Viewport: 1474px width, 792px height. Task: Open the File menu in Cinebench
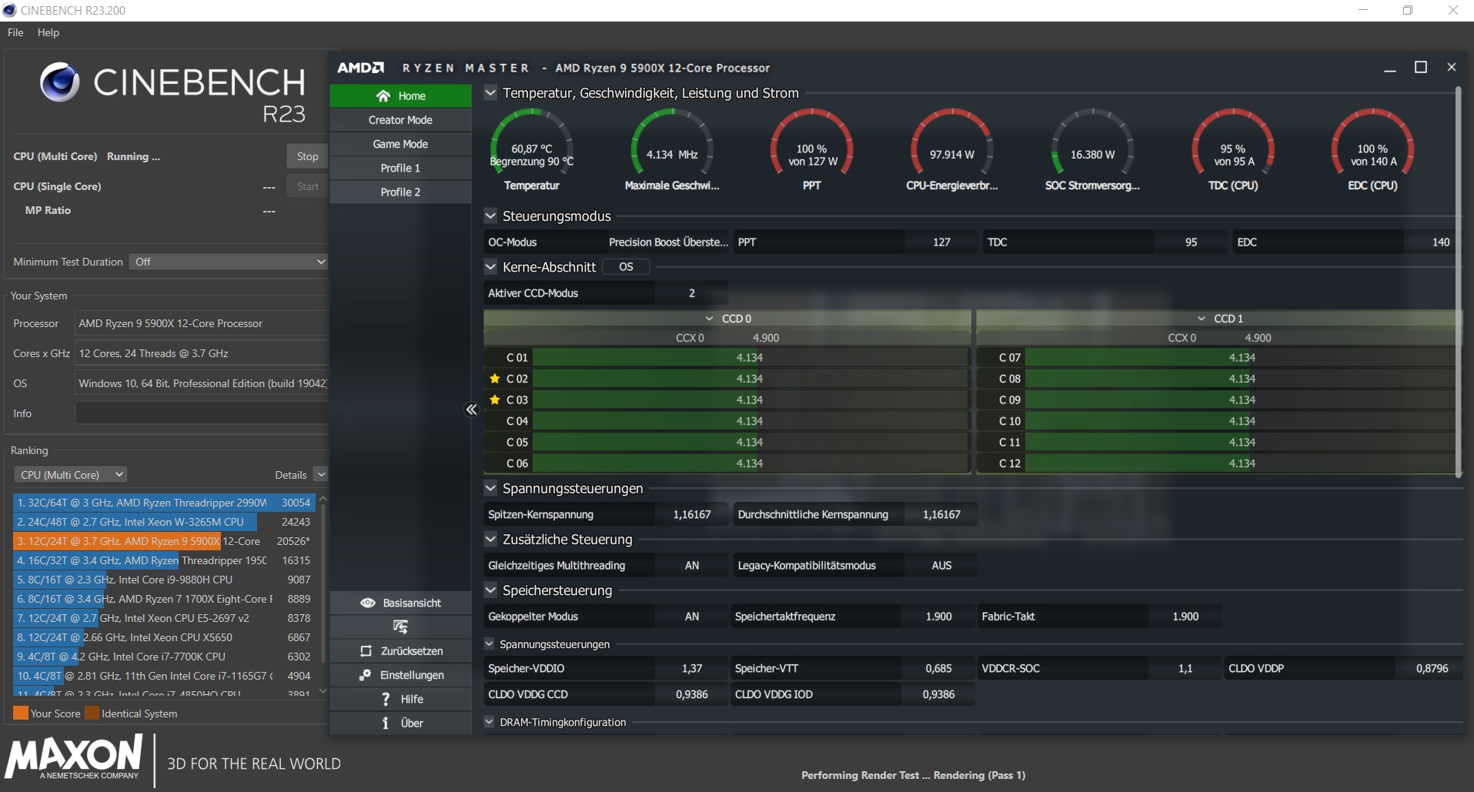tap(15, 32)
